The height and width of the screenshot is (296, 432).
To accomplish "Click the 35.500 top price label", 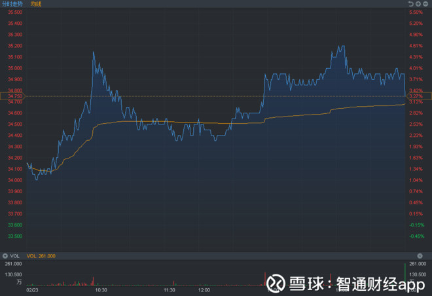I will click(15, 12).
